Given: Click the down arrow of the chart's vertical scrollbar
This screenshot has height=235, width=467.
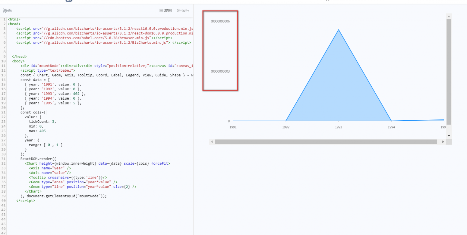Looking at the screenshot, I should (x=449, y=135).
